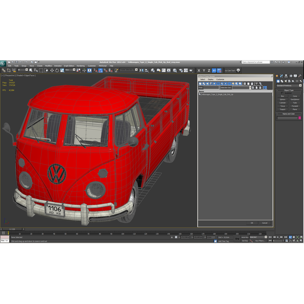The image size is (304, 304).
Task: Click Play Animation button
Action: point(278,237)
